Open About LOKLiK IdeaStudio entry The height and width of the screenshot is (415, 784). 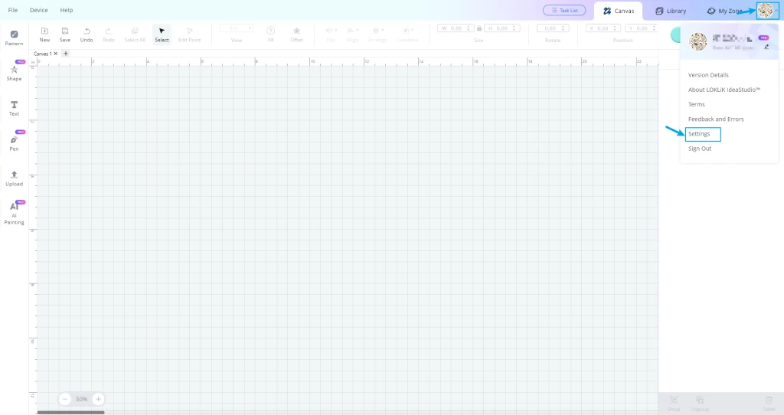pos(724,90)
